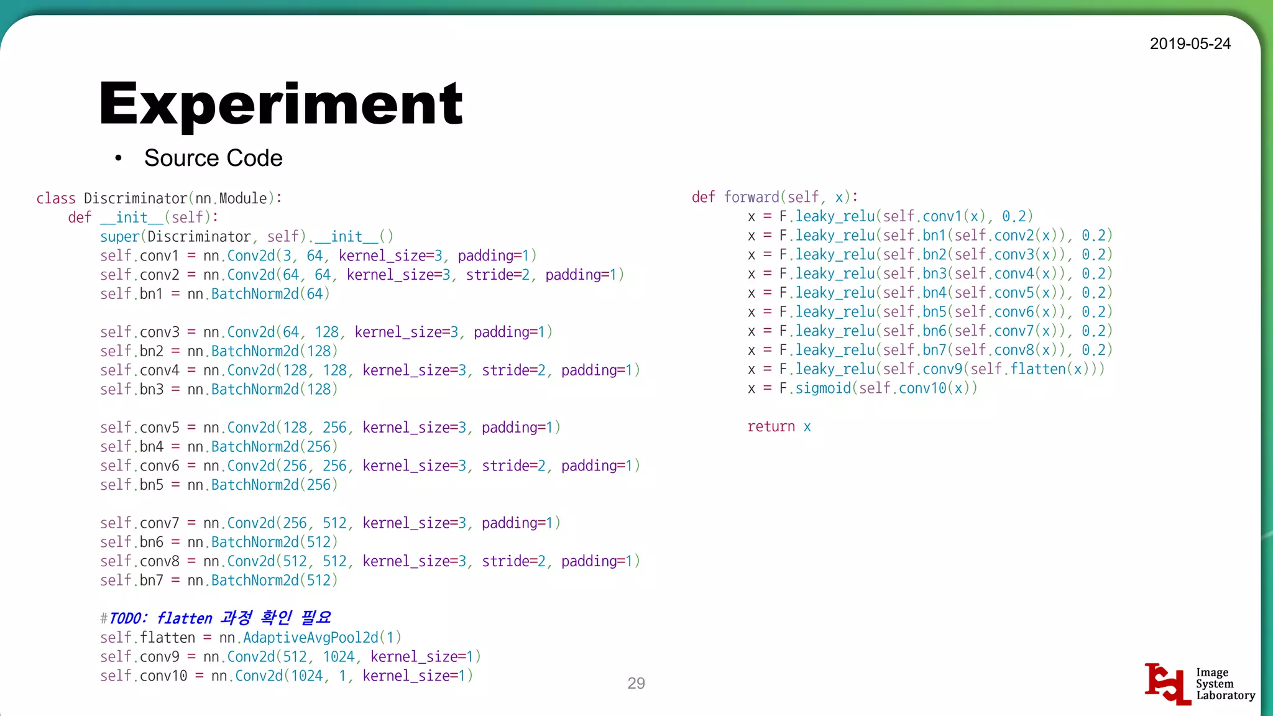Click the Experiment slide title
This screenshot has width=1273, height=716.
click(x=280, y=104)
